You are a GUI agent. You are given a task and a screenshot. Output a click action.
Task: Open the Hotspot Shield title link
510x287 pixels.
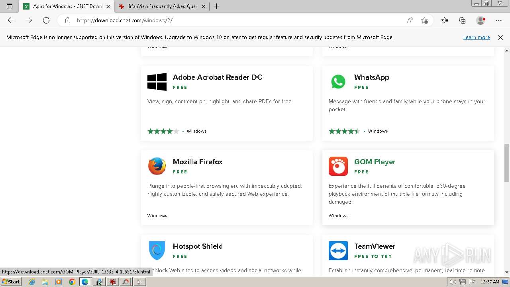198,246
